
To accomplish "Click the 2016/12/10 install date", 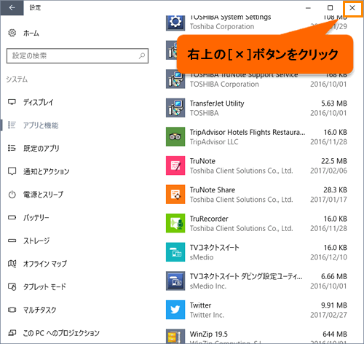I will [x=328, y=257].
